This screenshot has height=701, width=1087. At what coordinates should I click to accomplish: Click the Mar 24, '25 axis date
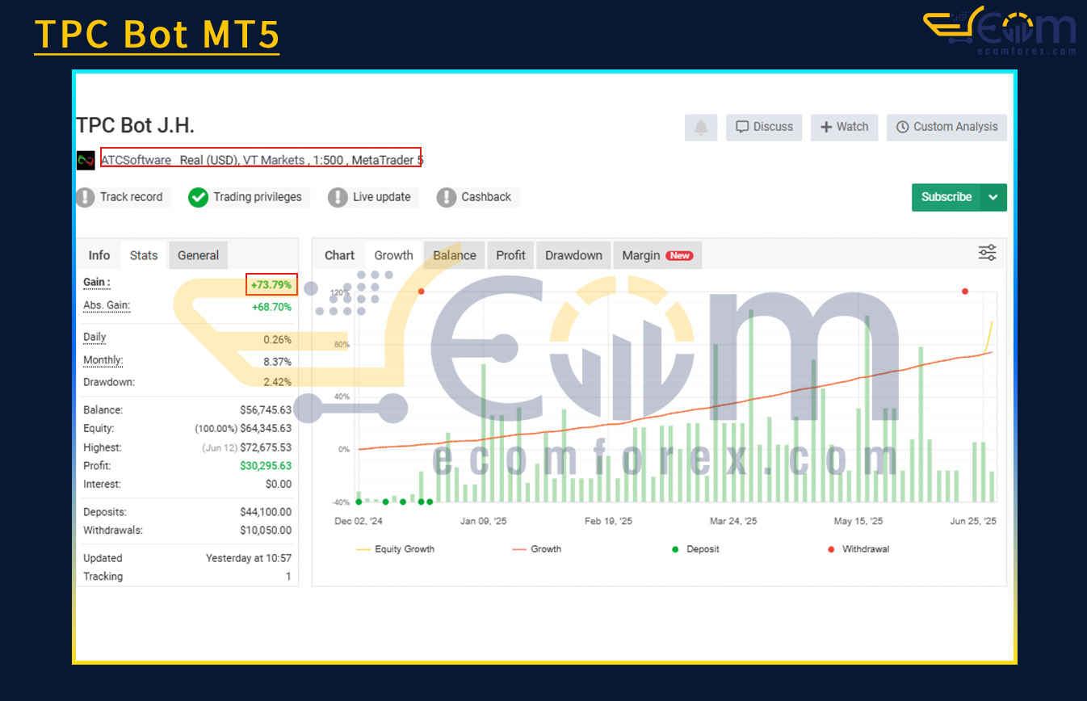click(733, 522)
